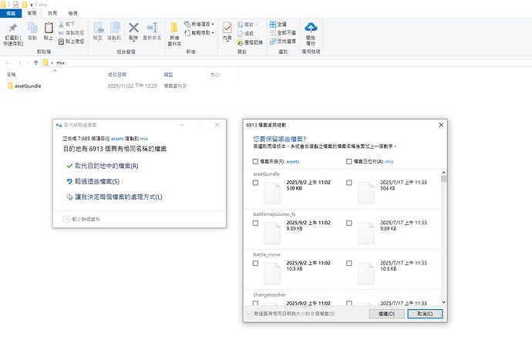The width and height of the screenshot is (532, 360).
Task: Open Properties (內容) icon in ribbon
Action: tap(227, 30)
